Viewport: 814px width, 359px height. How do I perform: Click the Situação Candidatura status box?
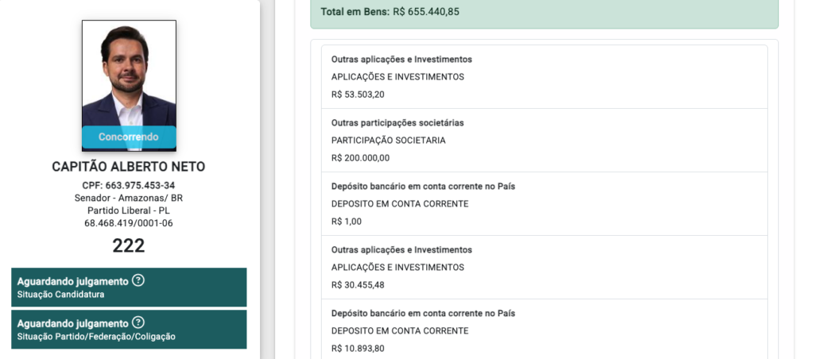coord(129,287)
